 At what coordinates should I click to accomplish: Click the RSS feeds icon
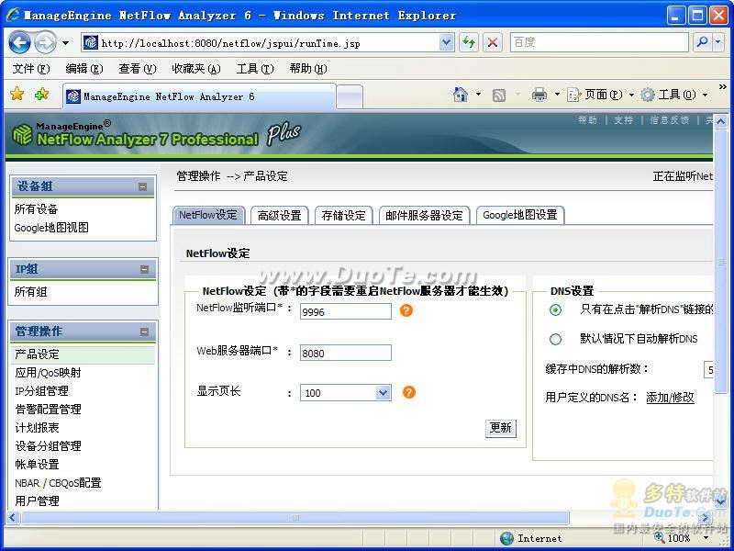coord(499,96)
